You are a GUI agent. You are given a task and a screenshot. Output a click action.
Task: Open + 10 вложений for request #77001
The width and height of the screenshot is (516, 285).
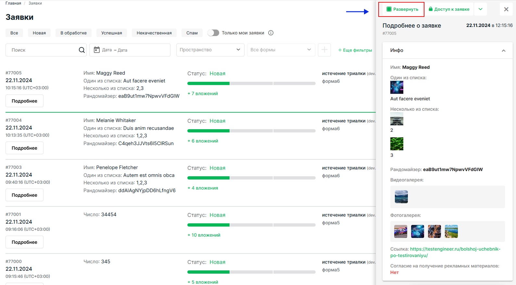tap(204, 235)
